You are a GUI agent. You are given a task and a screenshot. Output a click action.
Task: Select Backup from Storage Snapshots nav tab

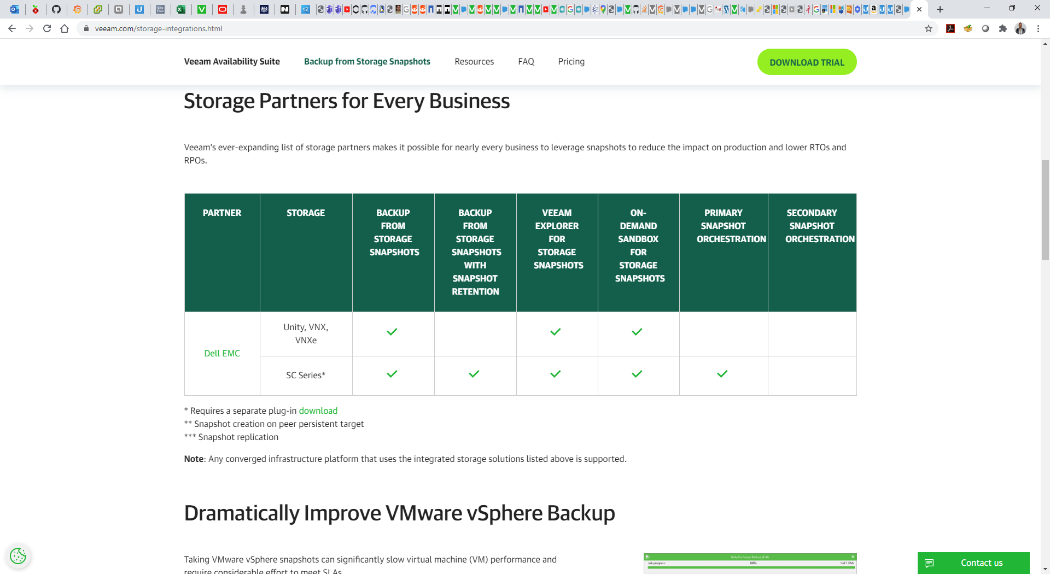tap(367, 62)
